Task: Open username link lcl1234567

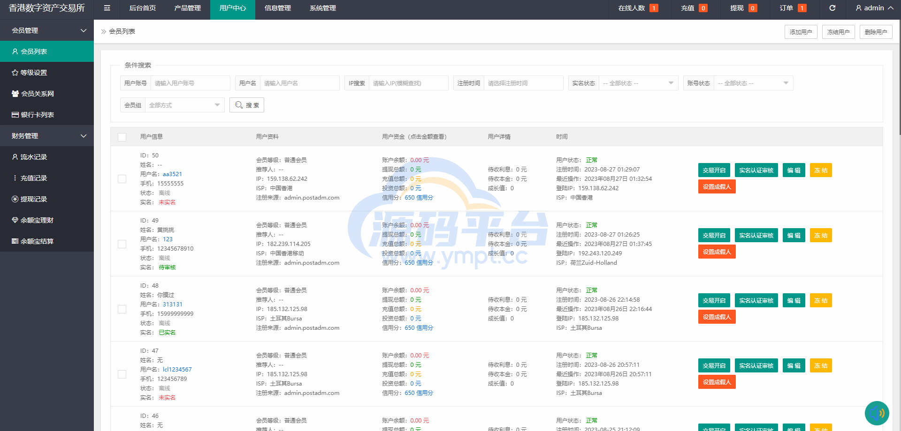Action: (177, 370)
